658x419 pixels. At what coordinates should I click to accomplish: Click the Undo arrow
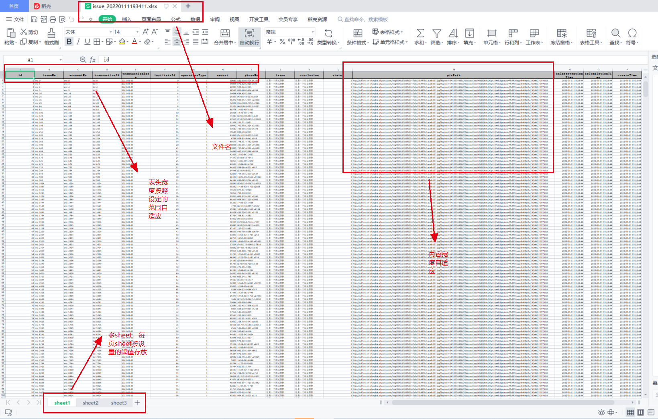click(71, 19)
